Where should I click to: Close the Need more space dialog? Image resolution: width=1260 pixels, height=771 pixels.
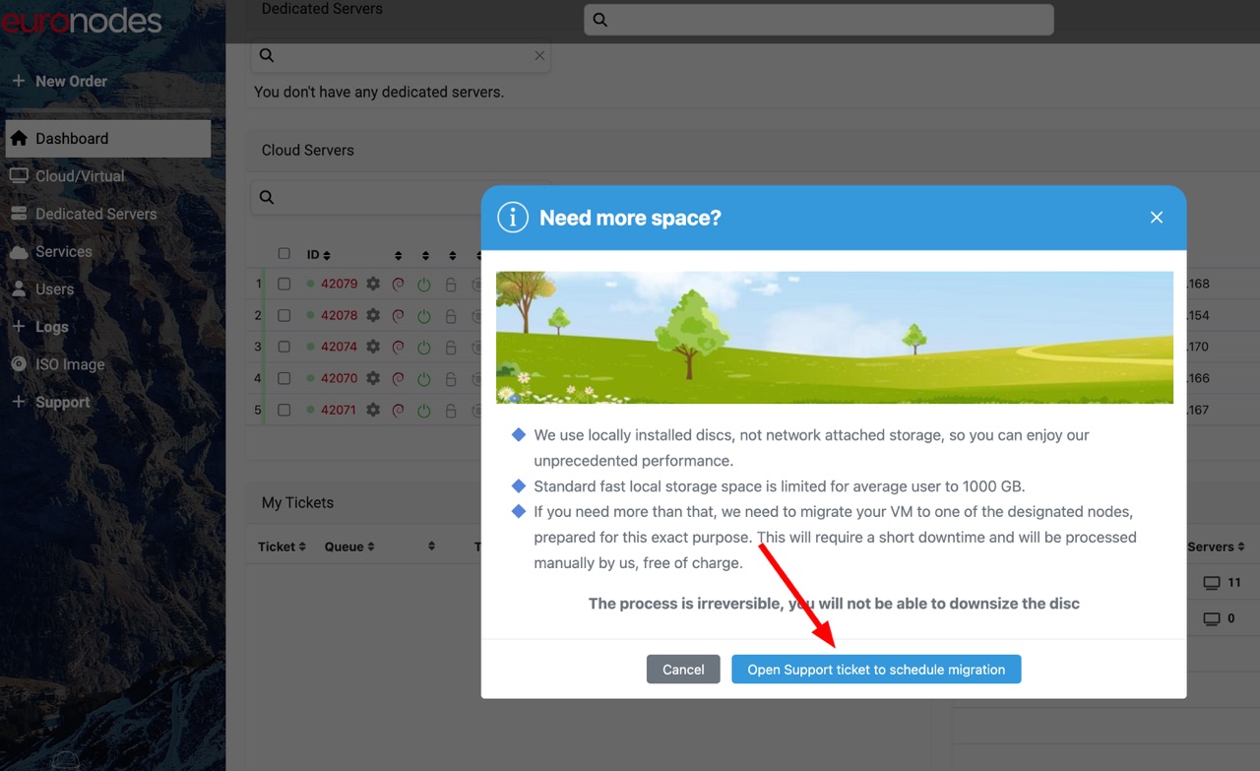1157,218
